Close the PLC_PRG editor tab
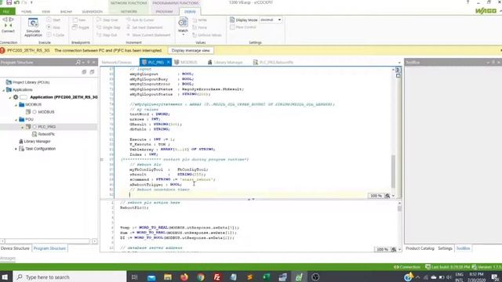502x282 pixels. (x=168, y=63)
